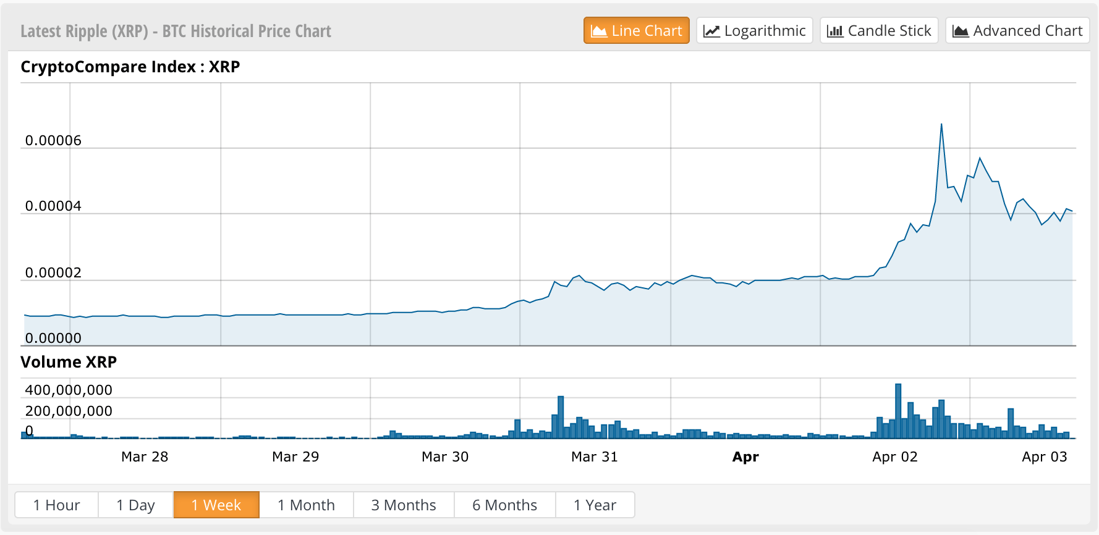
Task: Show the 6 Months price history
Action: click(504, 505)
